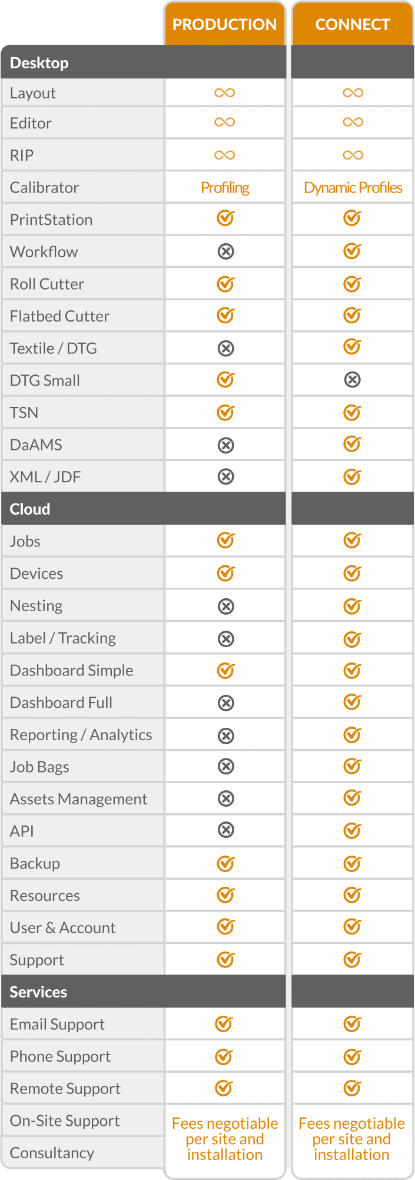Click the Production checkmark for PrintStation

point(225,219)
